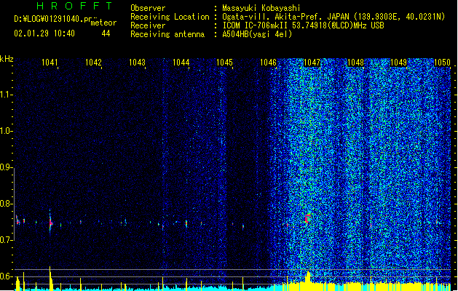
Task: Click antenna value A504HB(yagi 4el)
Action: pyautogui.click(x=257, y=34)
